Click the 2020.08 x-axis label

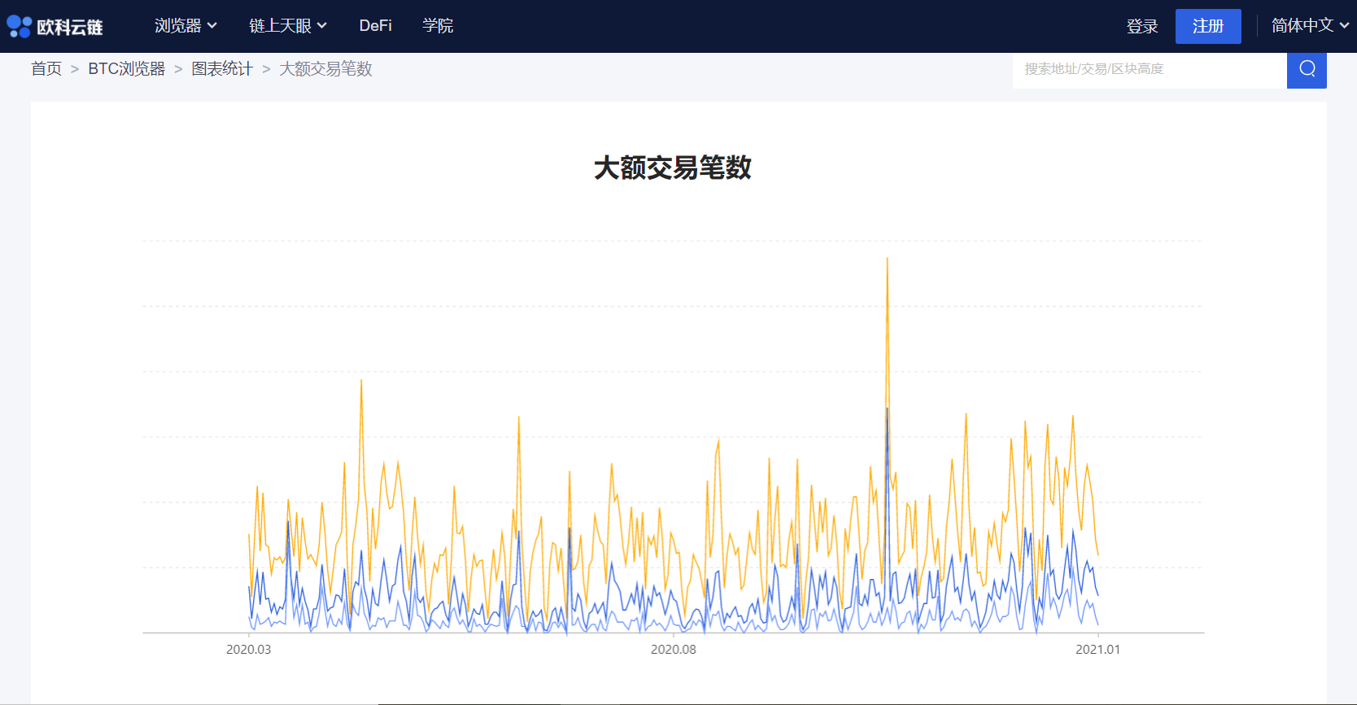[x=673, y=650]
